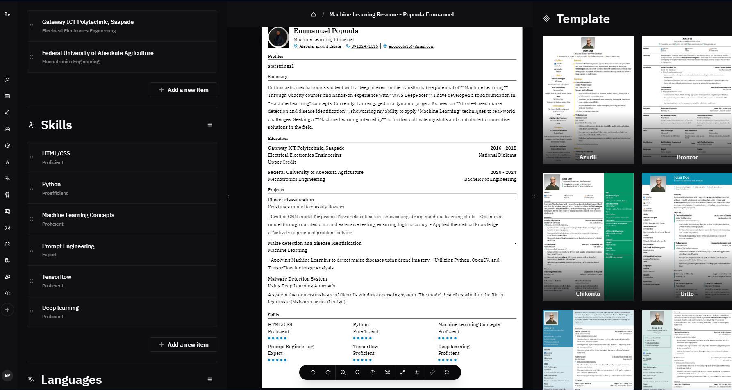This screenshot has height=390, width=732.
Task: Open the Skills section options menu
Action: tap(210, 125)
